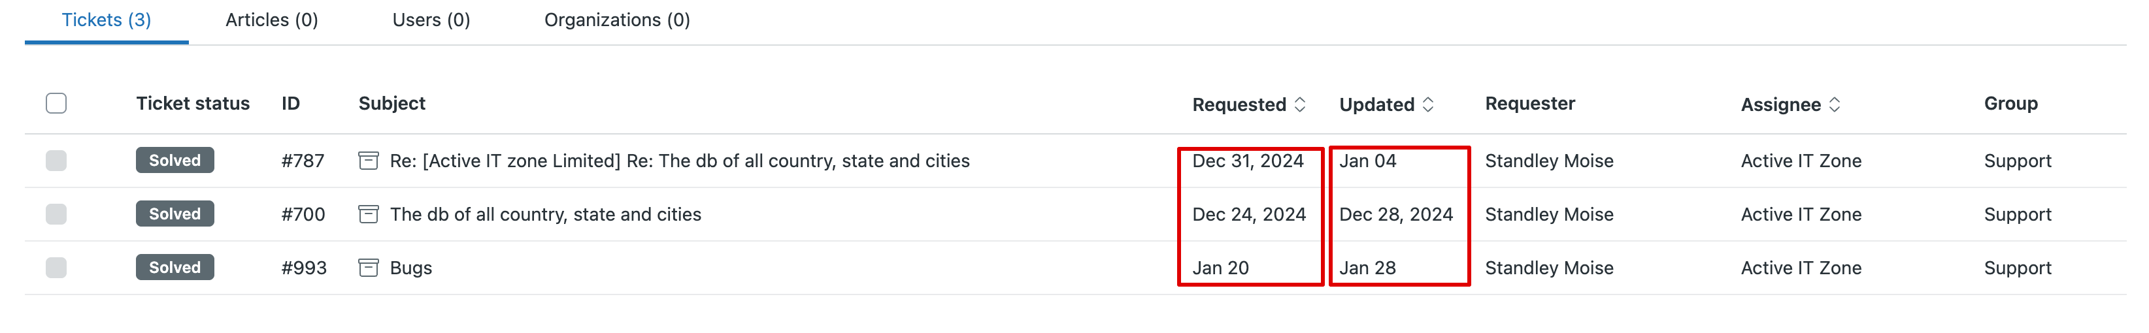Switch to the Articles (0) tab

coord(271,20)
